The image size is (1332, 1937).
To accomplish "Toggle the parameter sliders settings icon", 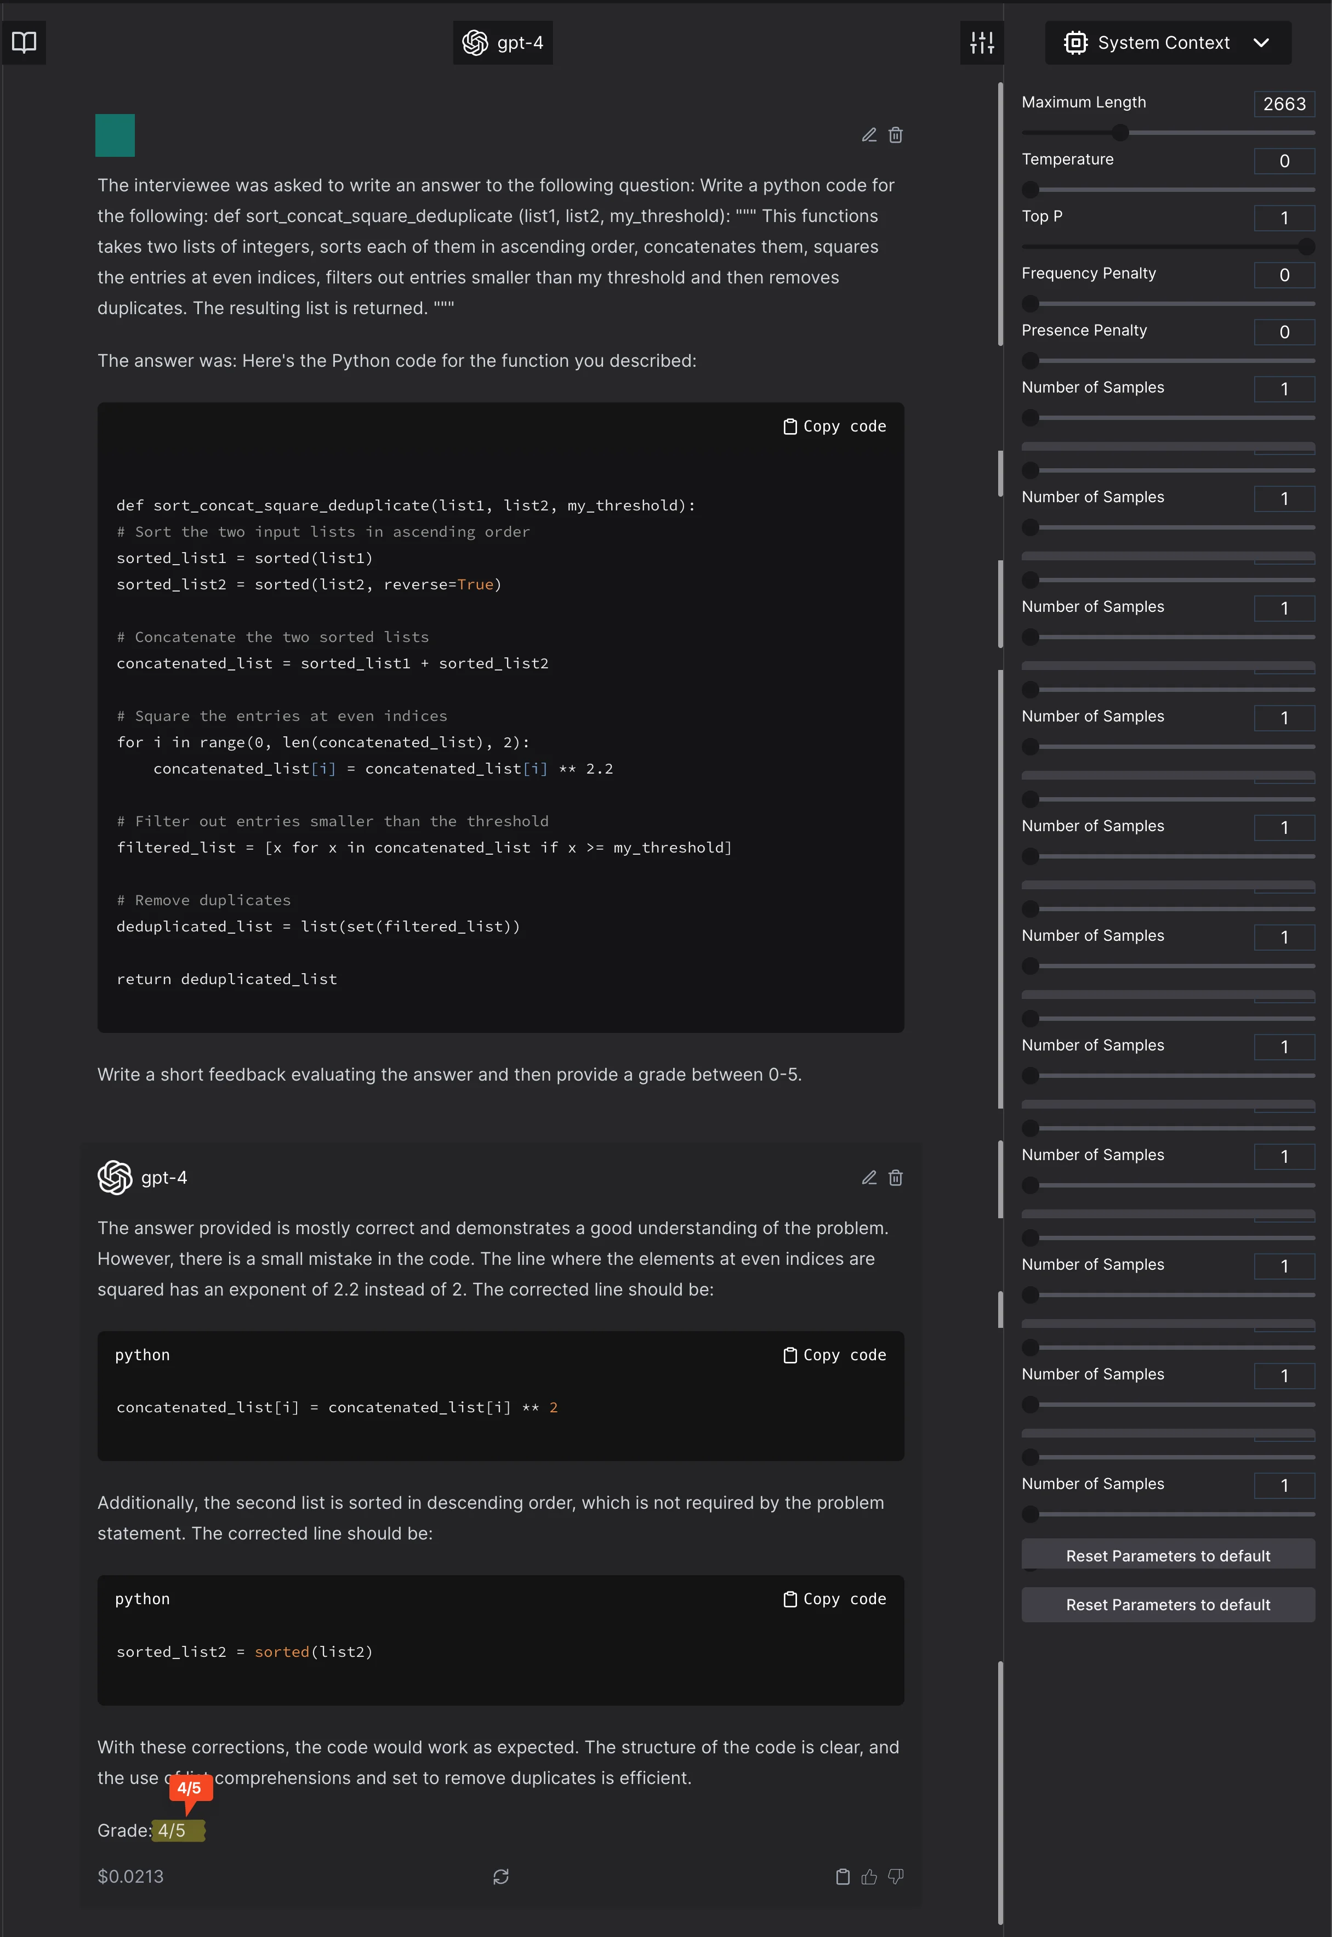I will [x=982, y=43].
